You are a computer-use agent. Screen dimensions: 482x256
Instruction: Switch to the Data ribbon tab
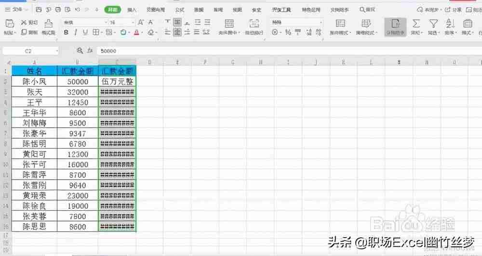[199, 10]
